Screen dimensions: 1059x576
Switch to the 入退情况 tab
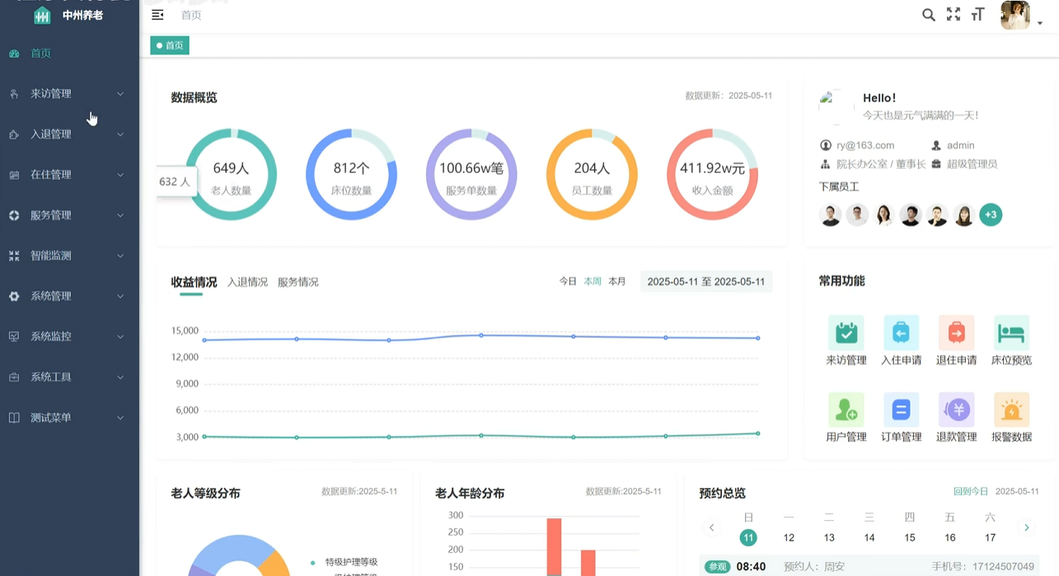247,282
